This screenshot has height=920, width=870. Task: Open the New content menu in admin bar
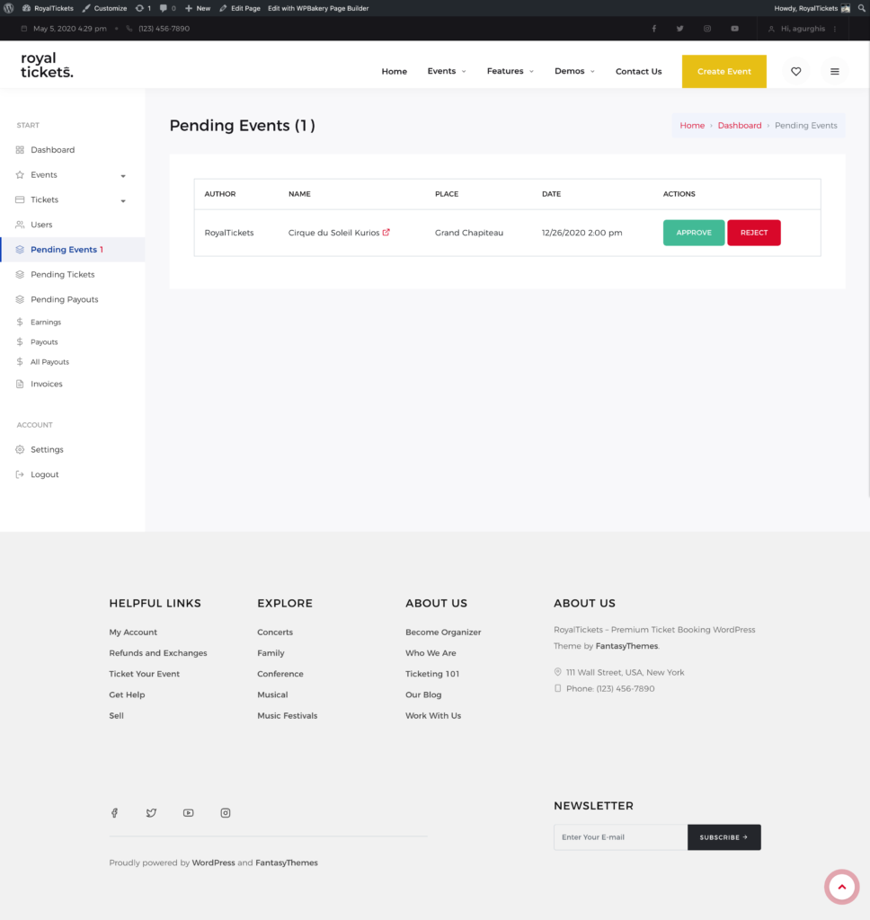tap(198, 8)
